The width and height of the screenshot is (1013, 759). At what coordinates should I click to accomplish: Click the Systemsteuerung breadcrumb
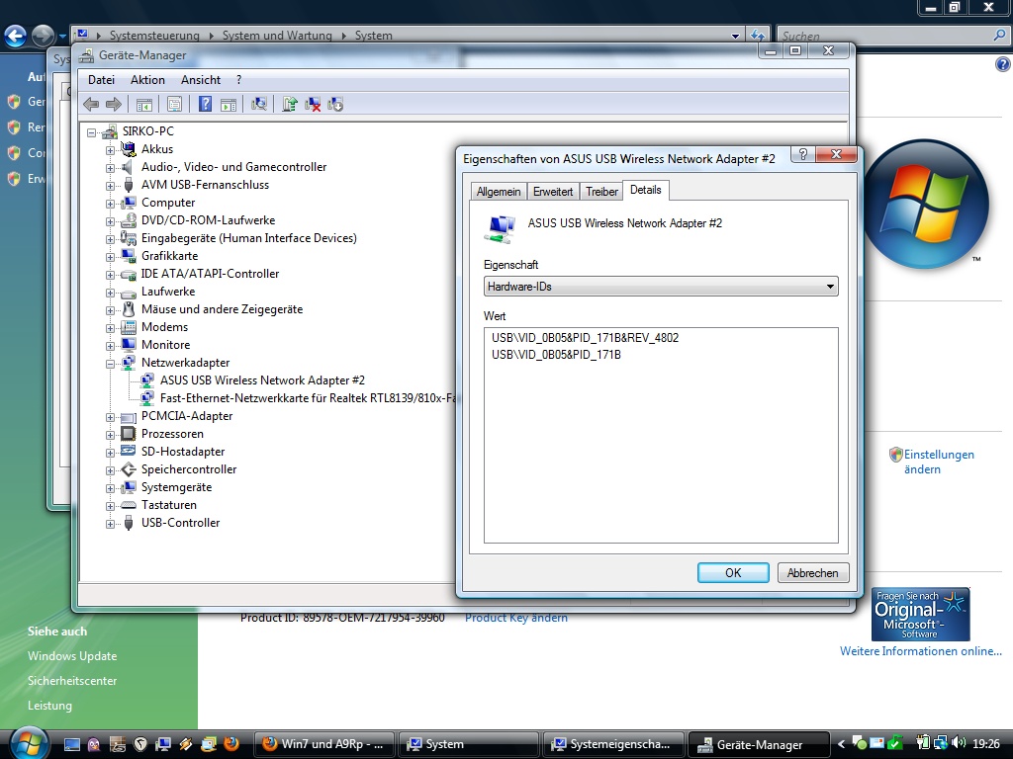point(154,36)
